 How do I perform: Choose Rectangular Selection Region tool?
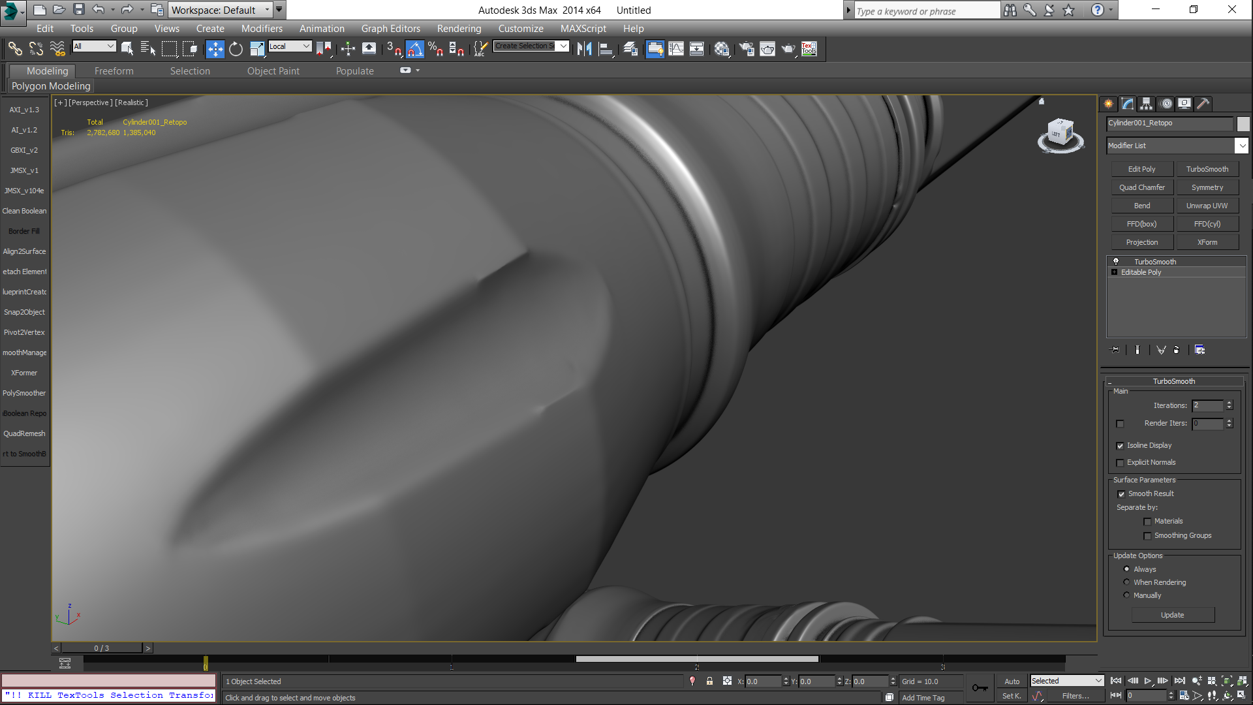point(169,49)
